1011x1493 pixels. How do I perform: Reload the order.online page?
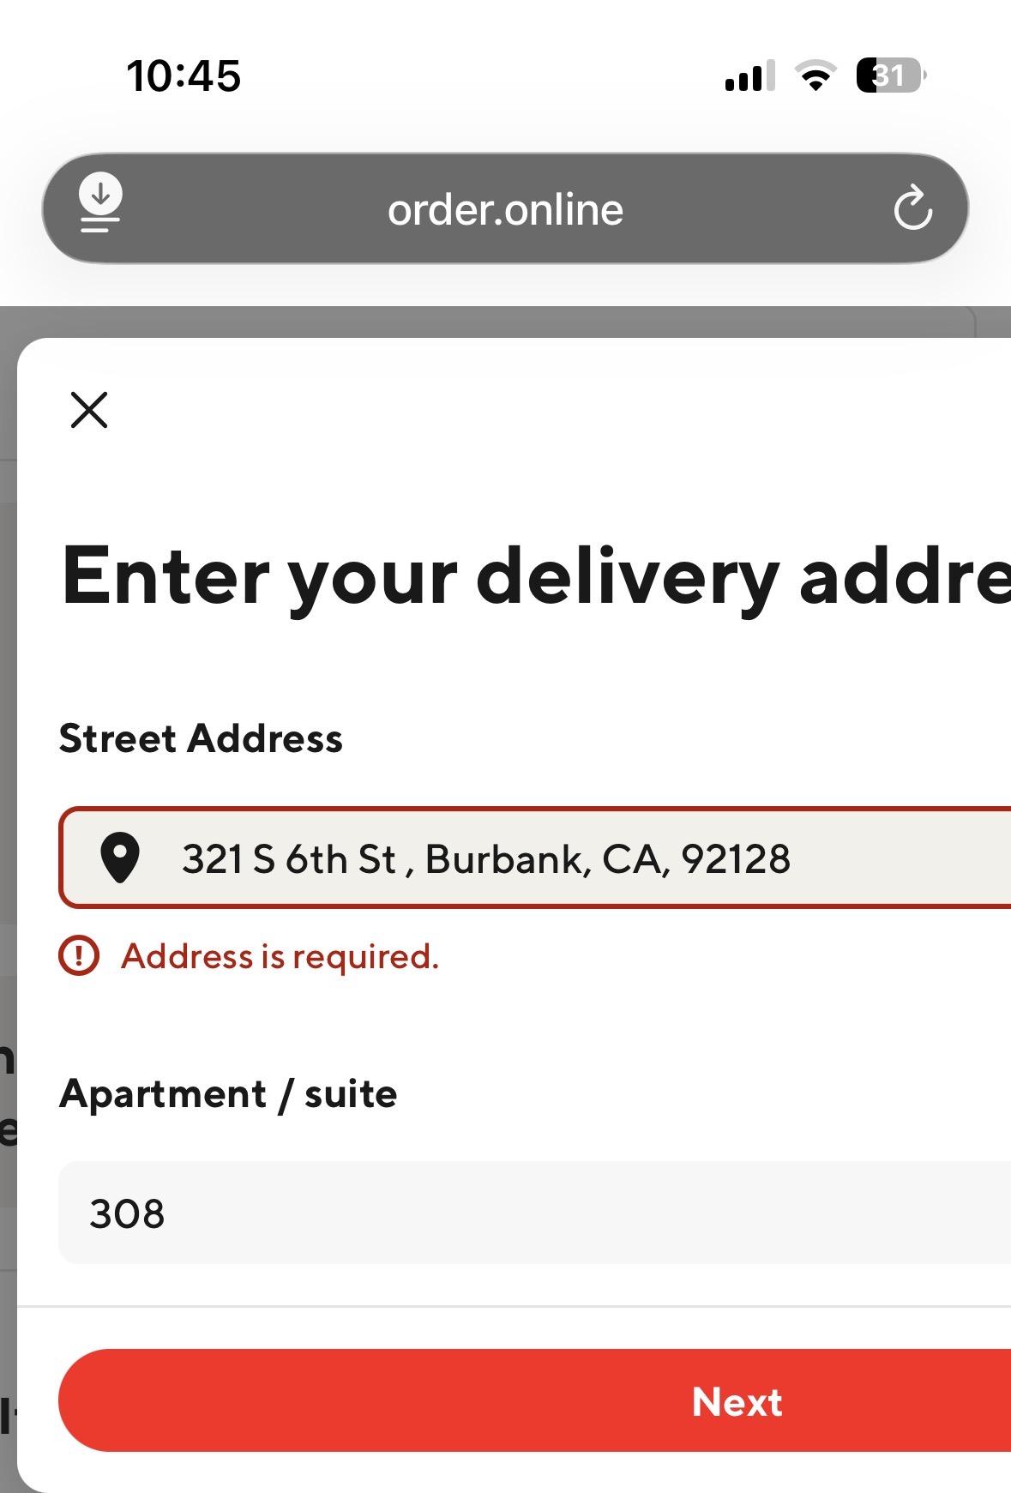click(912, 208)
